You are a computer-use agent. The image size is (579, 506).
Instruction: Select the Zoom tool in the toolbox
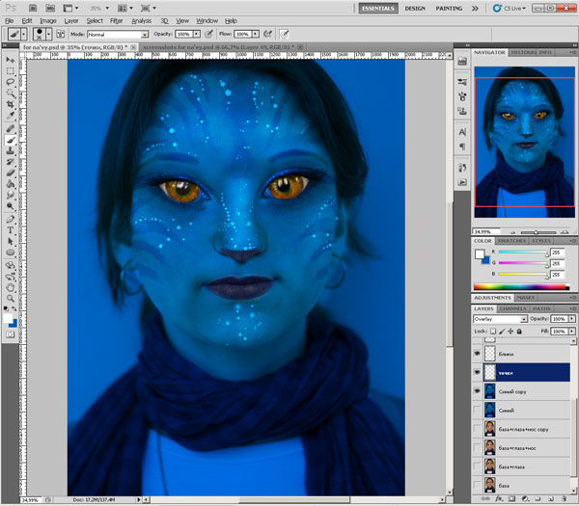click(x=10, y=297)
